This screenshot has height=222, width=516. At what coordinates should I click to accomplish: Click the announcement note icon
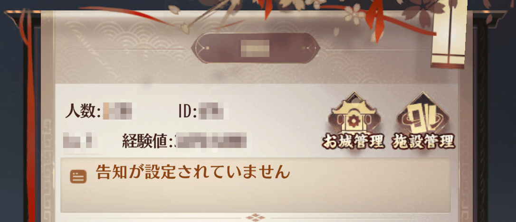tap(78, 177)
